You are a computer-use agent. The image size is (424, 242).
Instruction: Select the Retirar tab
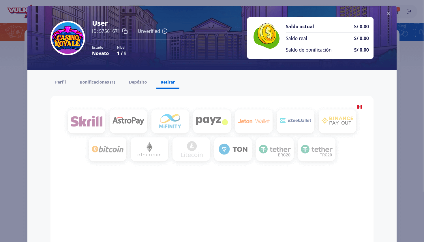click(168, 82)
